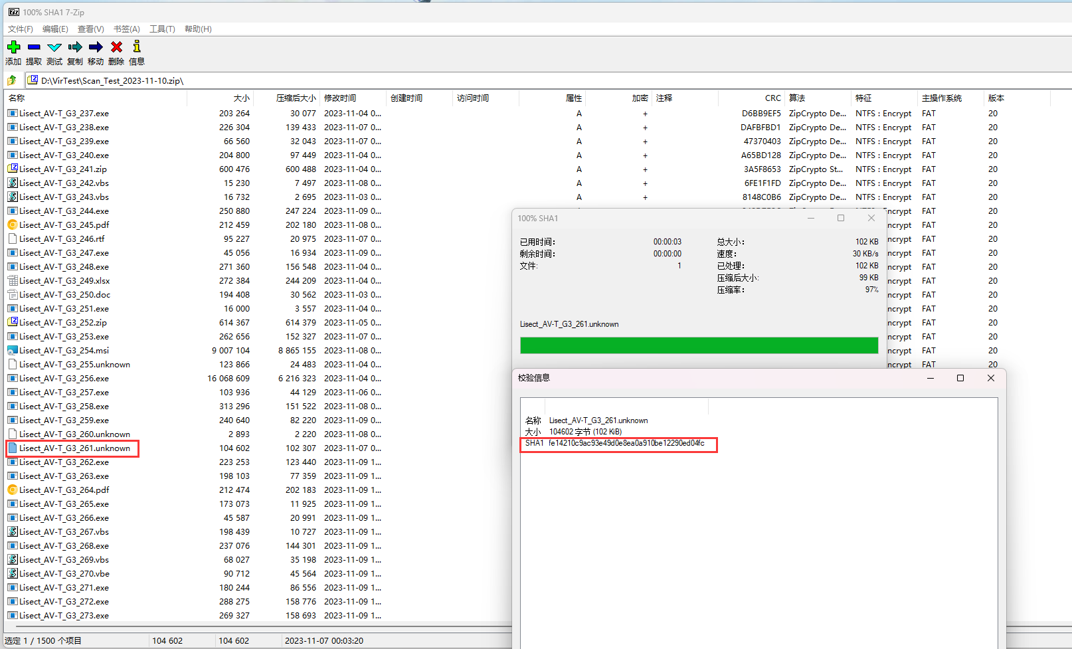Select the Lisect_AV-T_G3_255.unknown file icon
The image size is (1072, 649).
13,364
